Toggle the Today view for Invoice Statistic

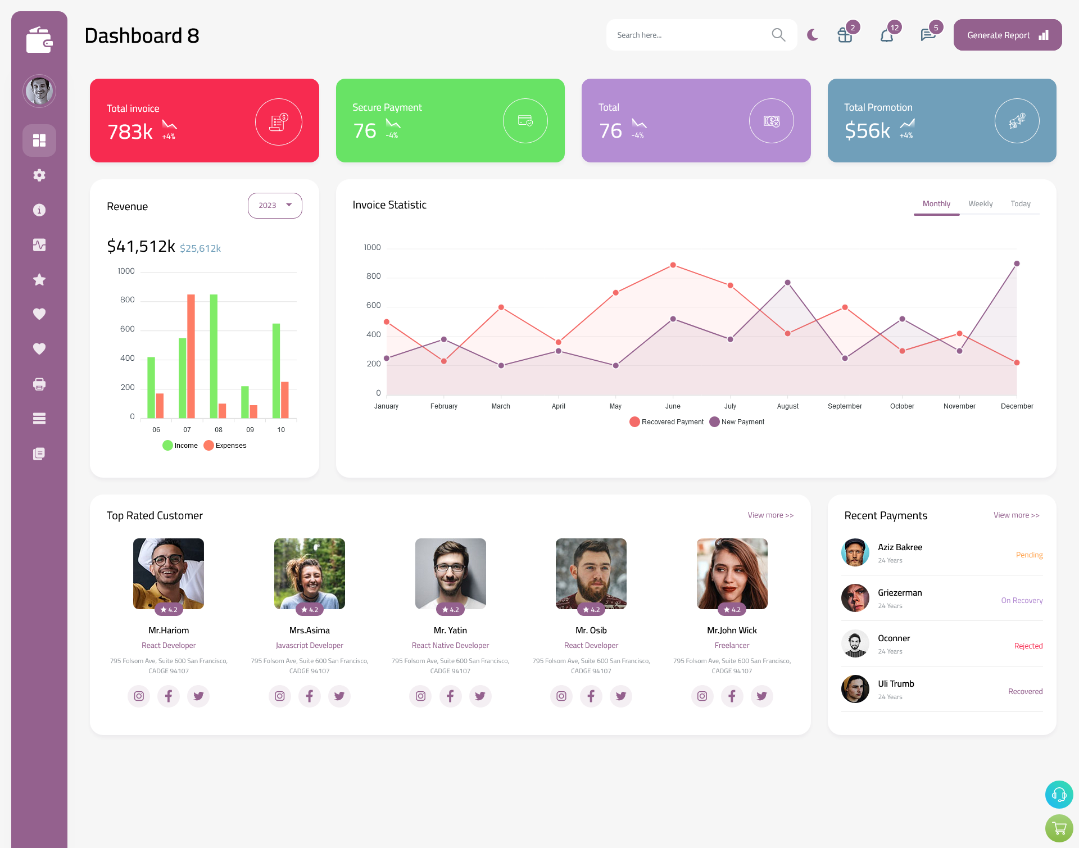click(1021, 203)
